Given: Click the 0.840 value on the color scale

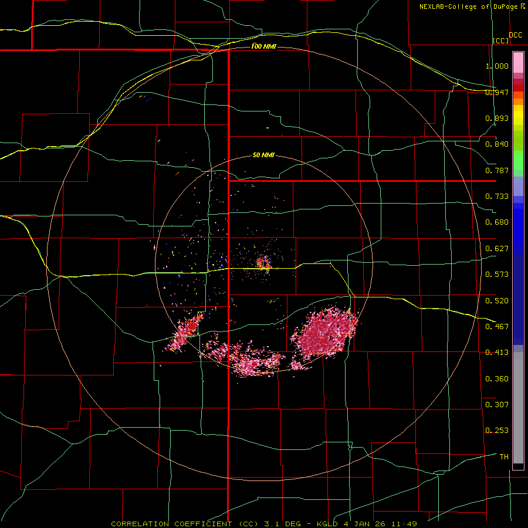Looking at the screenshot, I should click(x=497, y=144).
